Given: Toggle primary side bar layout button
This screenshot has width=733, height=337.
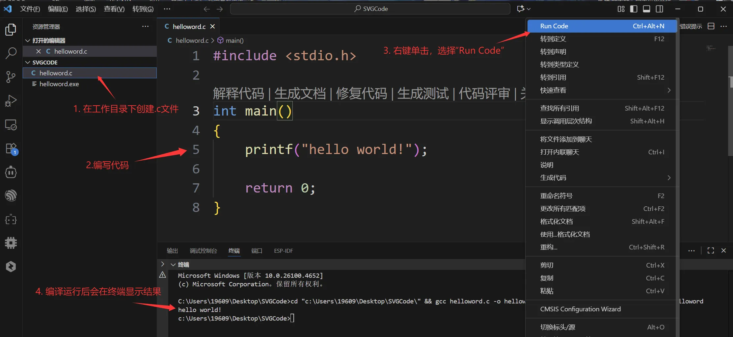Looking at the screenshot, I should pos(634,9).
